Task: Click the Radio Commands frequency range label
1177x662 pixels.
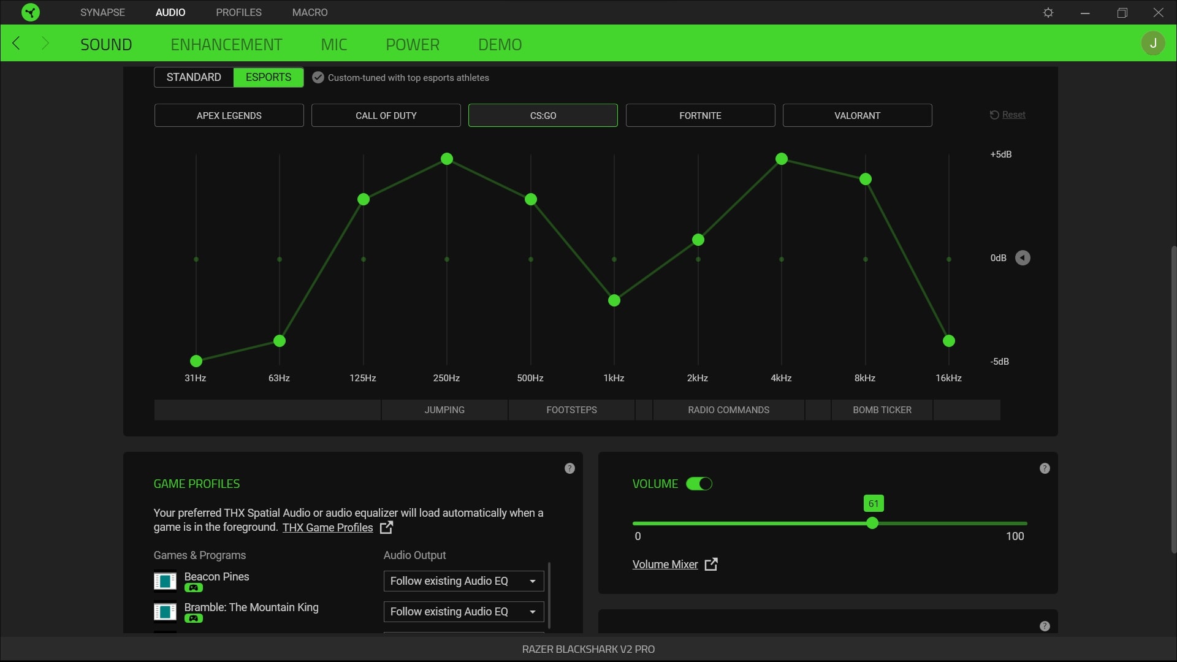Action: point(728,410)
